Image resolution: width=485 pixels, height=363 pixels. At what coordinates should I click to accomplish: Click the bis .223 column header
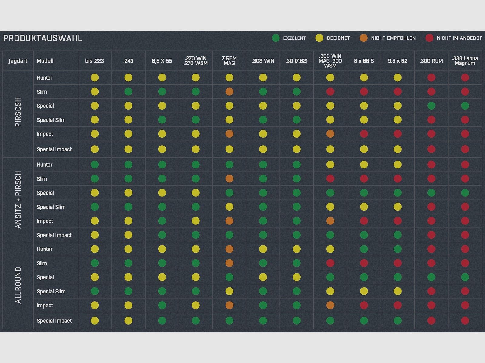(95, 61)
